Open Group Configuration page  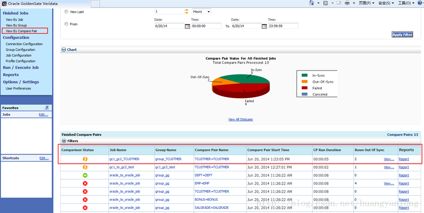(20, 49)
